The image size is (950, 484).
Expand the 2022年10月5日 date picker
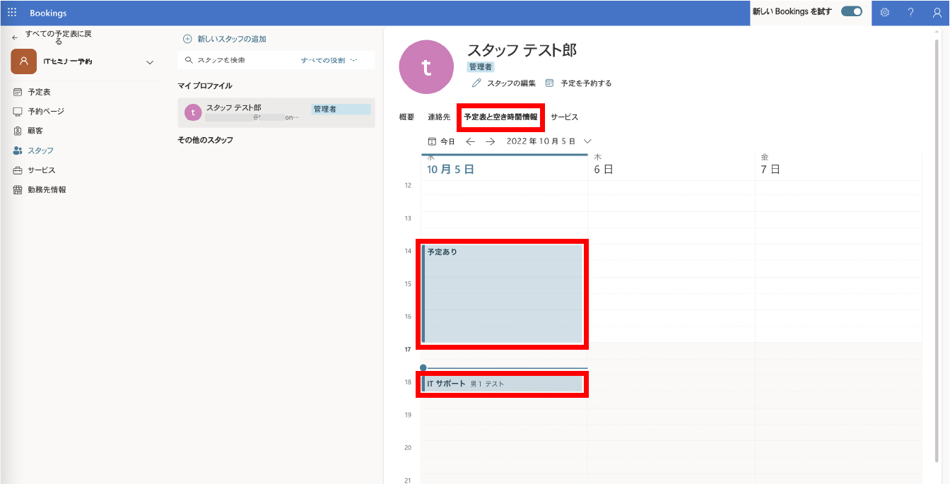[587, 141]
